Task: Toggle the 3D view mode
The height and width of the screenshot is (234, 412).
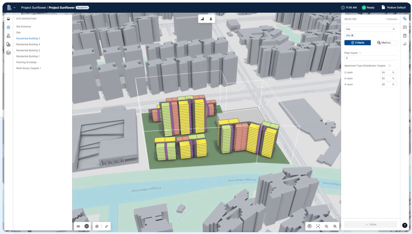Action: point(78,226)
